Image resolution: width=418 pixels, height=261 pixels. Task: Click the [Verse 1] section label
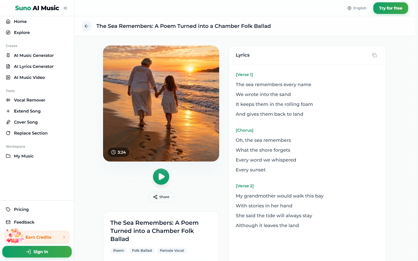pos(244,75)
